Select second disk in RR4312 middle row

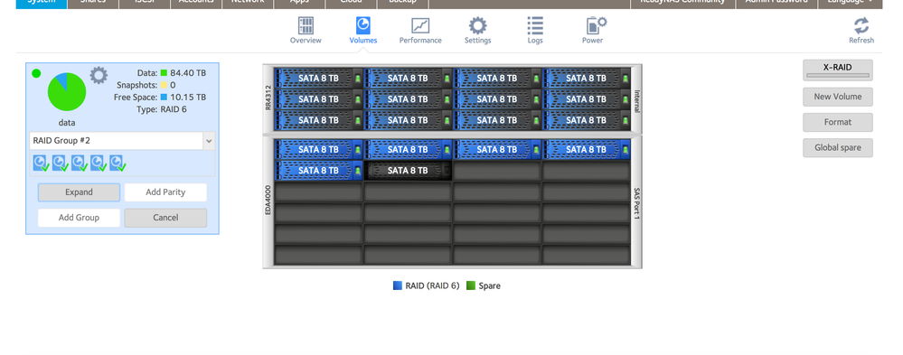coord(408,99)
